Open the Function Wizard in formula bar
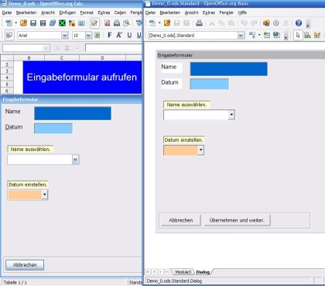This screenshot has height=286, width=325. (x=58, y=48)
